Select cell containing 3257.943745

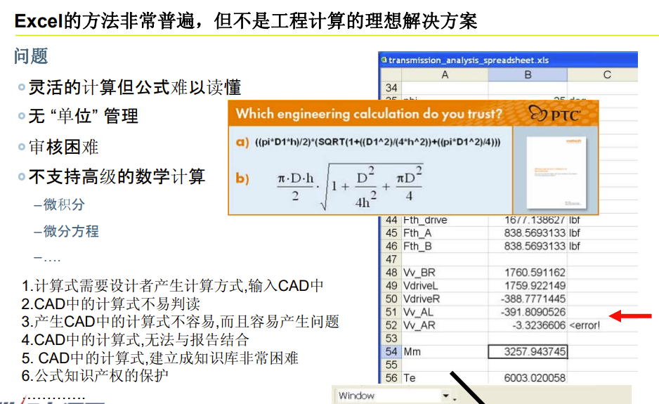pos(528,351)
